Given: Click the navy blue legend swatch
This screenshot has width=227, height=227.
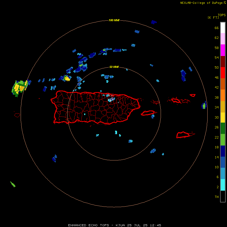Looking at the screenshot, I should [x=223, y=151].
